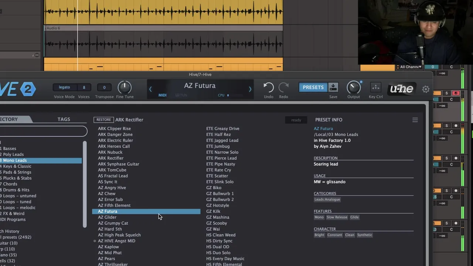Click the Audio 6 clip header
Screen dimensions: 473x266
coord(163,28)
